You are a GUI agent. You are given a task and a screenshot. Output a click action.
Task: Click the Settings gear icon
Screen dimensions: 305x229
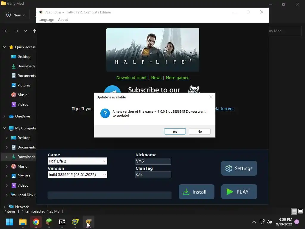229,168
